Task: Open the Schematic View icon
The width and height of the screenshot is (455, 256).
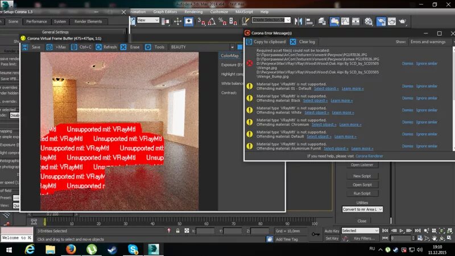Action: [356, 21]
